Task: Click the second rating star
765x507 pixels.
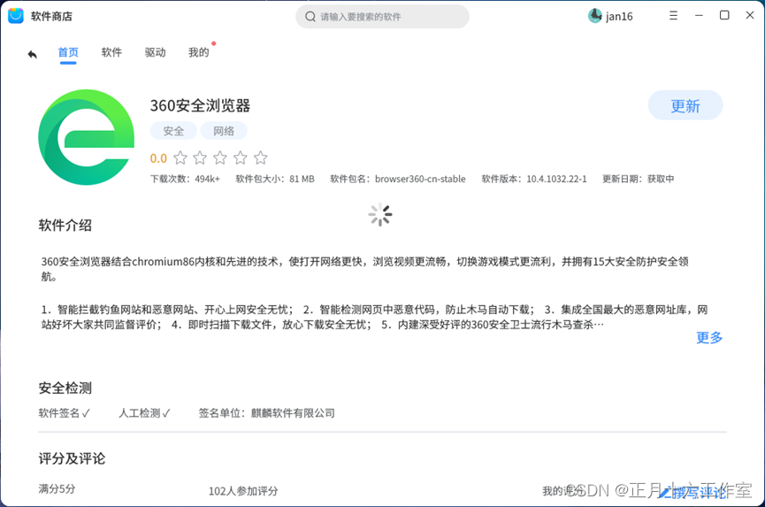Action: click(x=200, y=157)
